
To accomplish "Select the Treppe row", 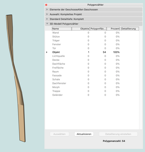I will [92, 91].
